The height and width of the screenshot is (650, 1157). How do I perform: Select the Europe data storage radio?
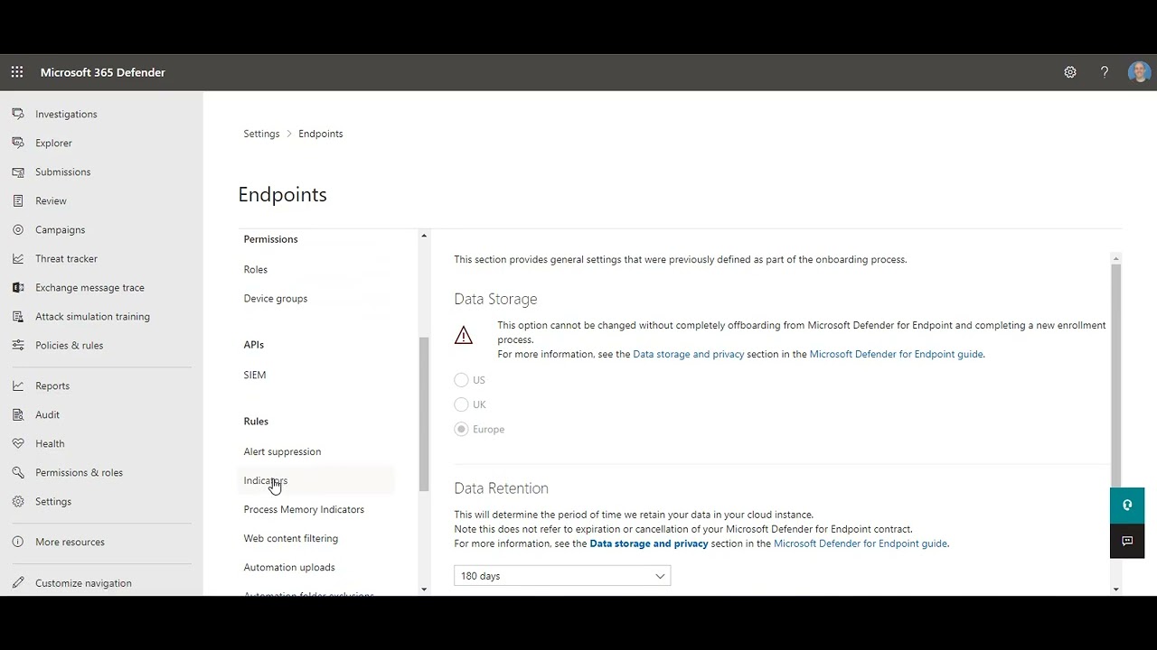(x=462, y=429)
